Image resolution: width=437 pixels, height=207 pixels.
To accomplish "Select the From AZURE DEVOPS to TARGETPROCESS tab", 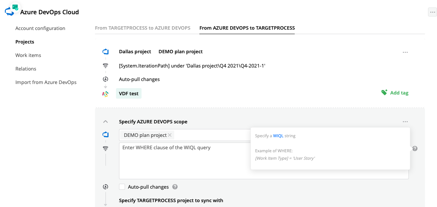I will coord(247,28).
